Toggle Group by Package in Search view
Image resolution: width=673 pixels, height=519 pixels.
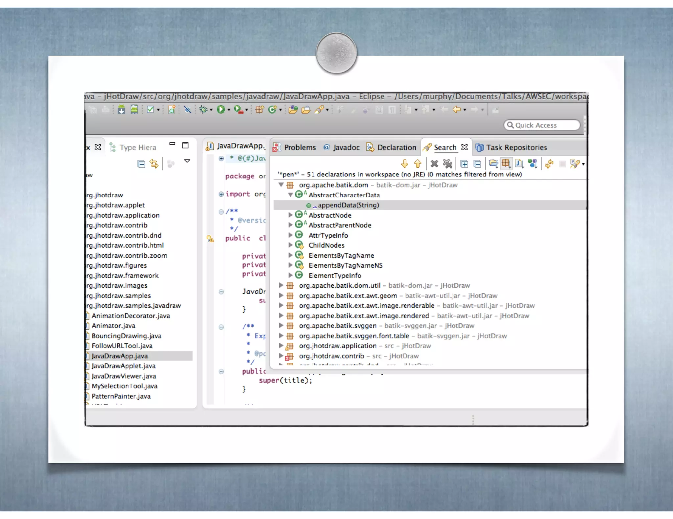coord(506,164)
